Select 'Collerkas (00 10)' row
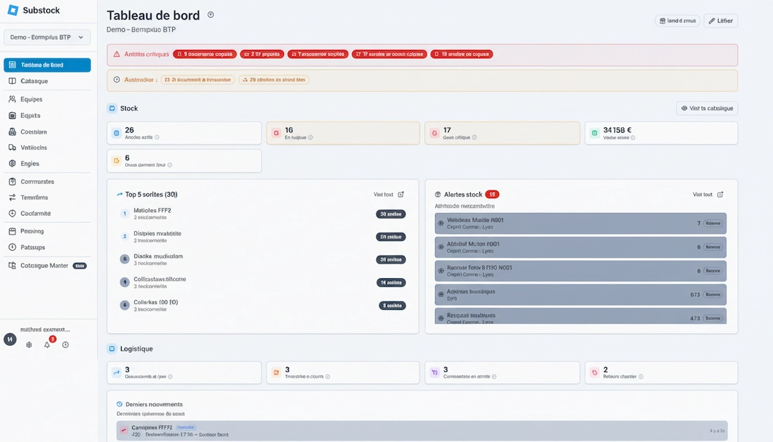 click(x=263, y=306)
